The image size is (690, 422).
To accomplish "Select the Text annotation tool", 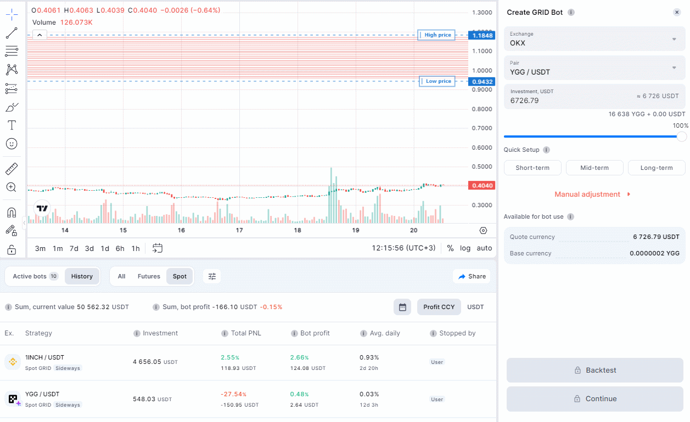I will (12, 125).
